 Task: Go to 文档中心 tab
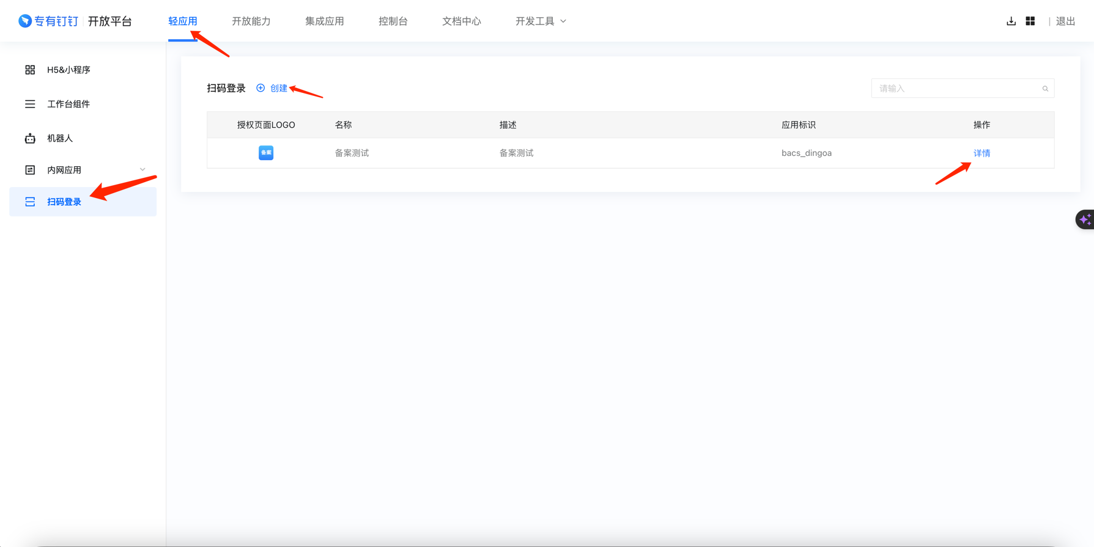click(462, 21)
